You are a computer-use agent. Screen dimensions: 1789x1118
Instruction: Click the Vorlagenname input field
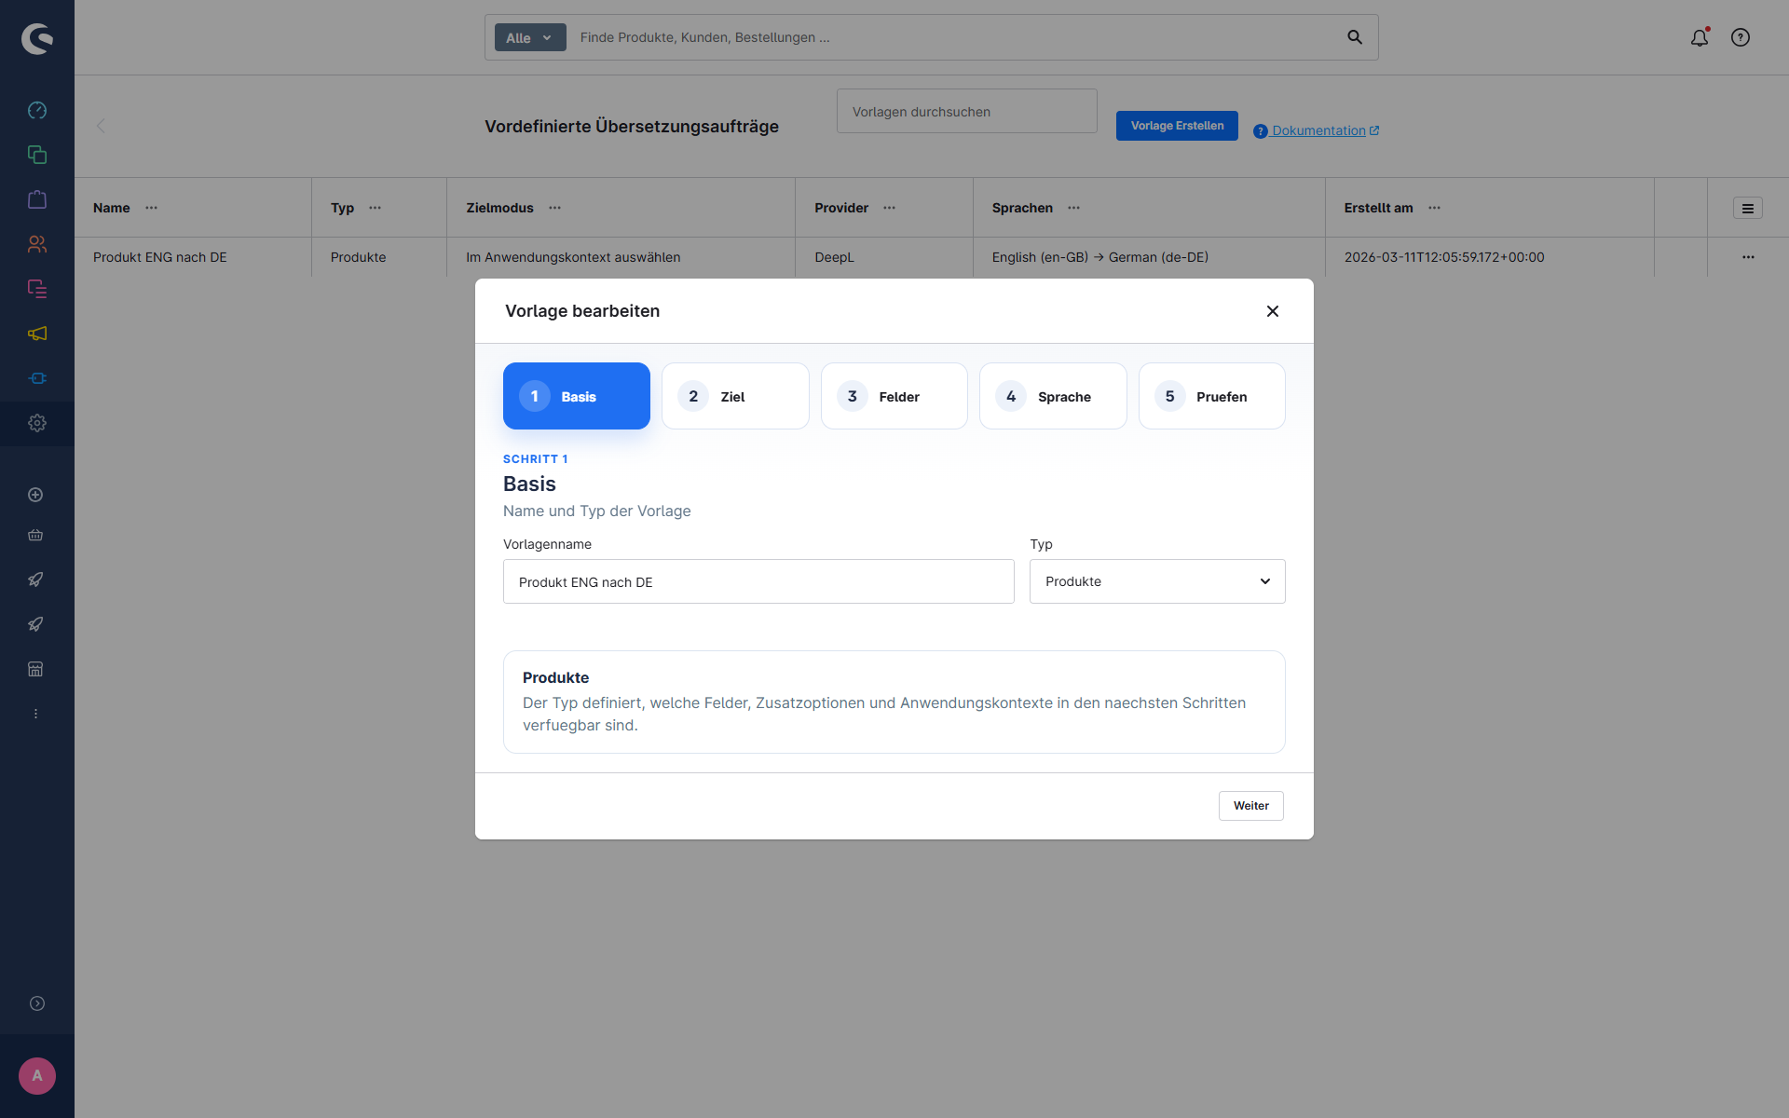pyautogui.click(x=758, y=581)
